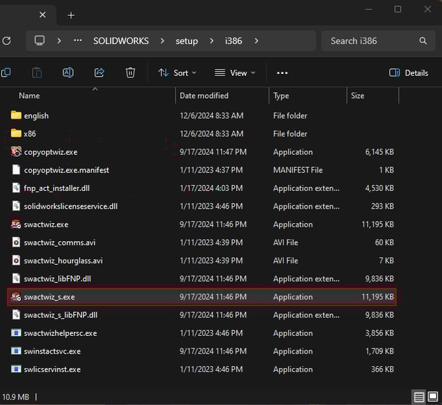The image size is (442, 405).
Task: Click the Share icon in toolbar
Action: click(x=100, y=72)
